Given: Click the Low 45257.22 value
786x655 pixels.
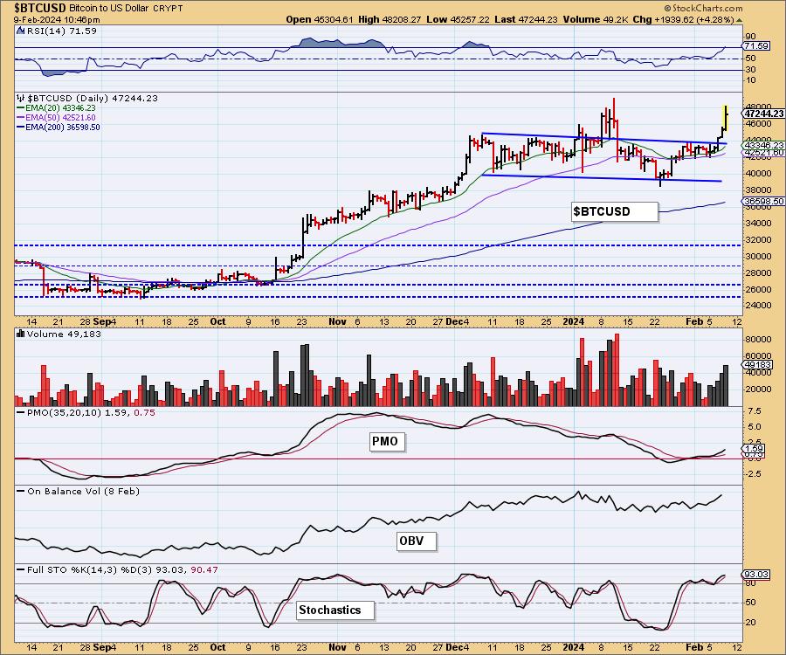Looking at the screenshot, I should tap(458, 19).
